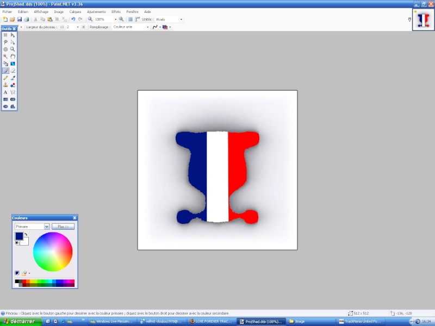Open the Primaire color selector dropdown

point(47,227)
